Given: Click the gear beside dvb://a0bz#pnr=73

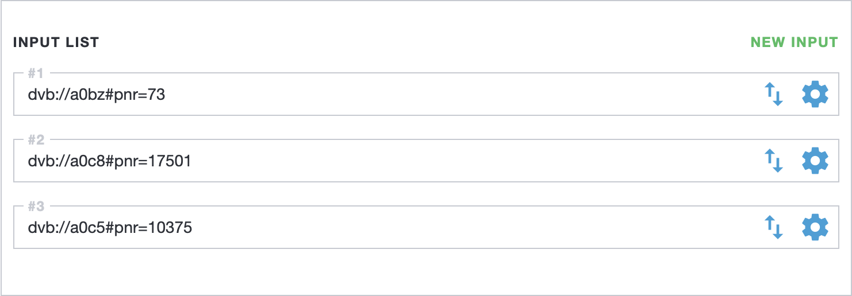Looking at the screenshot, I should 815,94.
